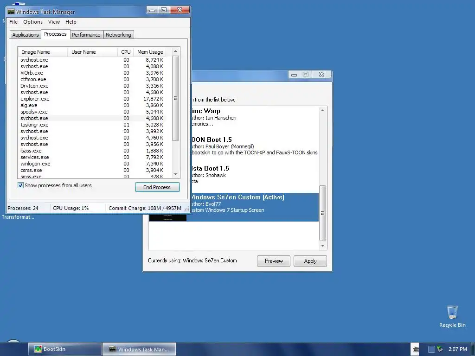Click the on-screen keyboard tray icon
The width and height of the screenshot is (475, 356).
coord(416,349)
